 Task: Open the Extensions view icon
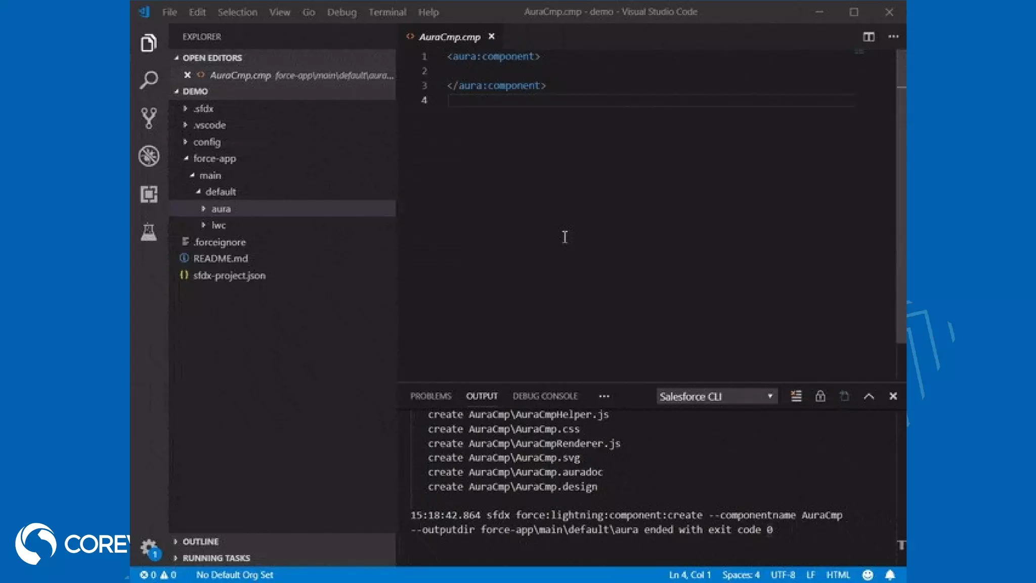(x=149, y=194)
